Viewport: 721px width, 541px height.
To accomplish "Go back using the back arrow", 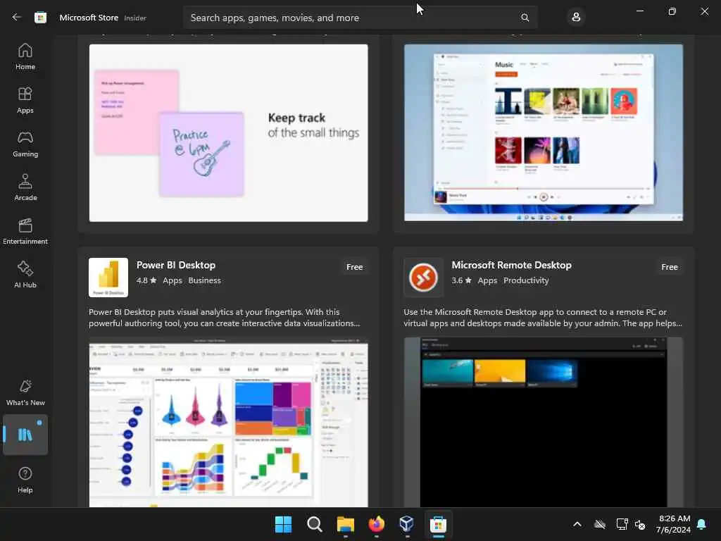I will (x=17, y=18).
